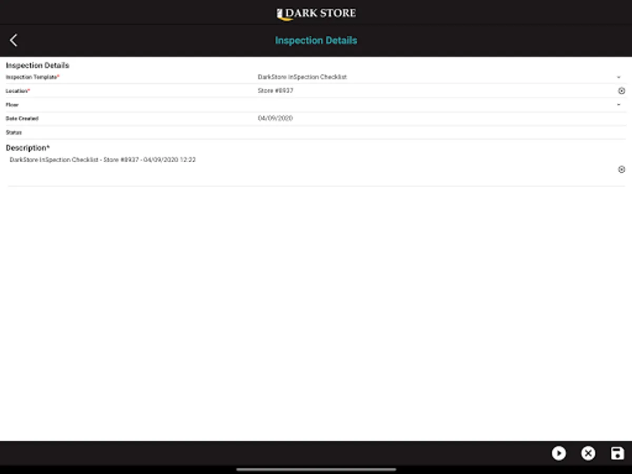Viewport: 632px width, 474px height.
Task: Tap the iOS home indicator bar
Action: point(316,469)
